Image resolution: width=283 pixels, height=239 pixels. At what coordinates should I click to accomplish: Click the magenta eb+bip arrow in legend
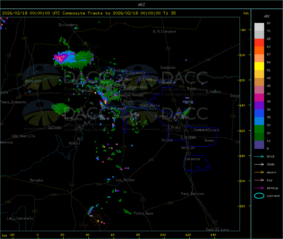259,188
